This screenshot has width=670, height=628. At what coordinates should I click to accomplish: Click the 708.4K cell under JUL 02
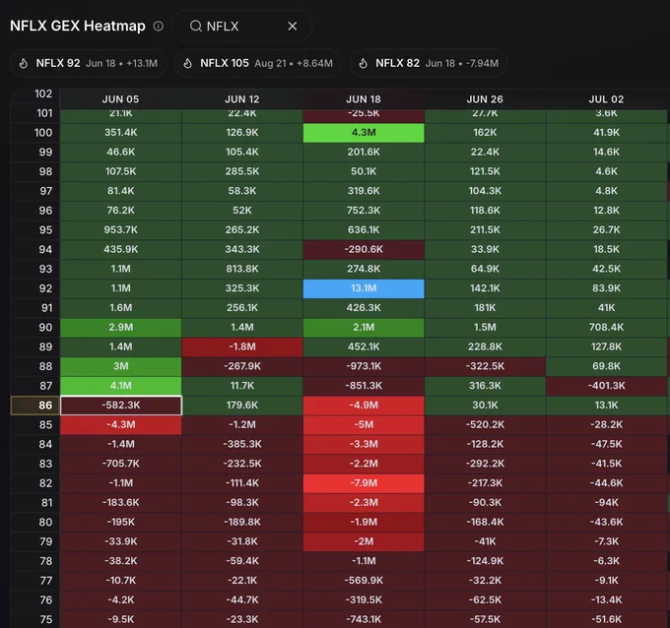pyautogui.click(x=606, y=327)
